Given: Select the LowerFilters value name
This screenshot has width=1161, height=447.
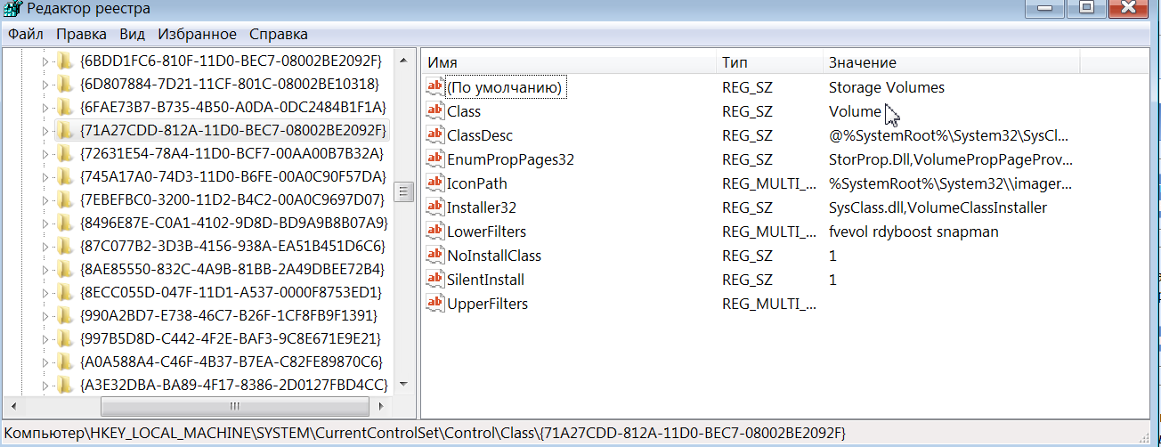Looking at the screenshot, I should pyautogui.click(x=486, y=232).
